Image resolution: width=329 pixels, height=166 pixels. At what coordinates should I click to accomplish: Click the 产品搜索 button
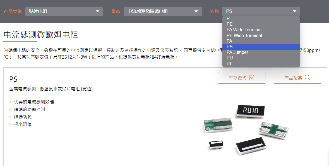pyautogui.click(x=297, y=78)
